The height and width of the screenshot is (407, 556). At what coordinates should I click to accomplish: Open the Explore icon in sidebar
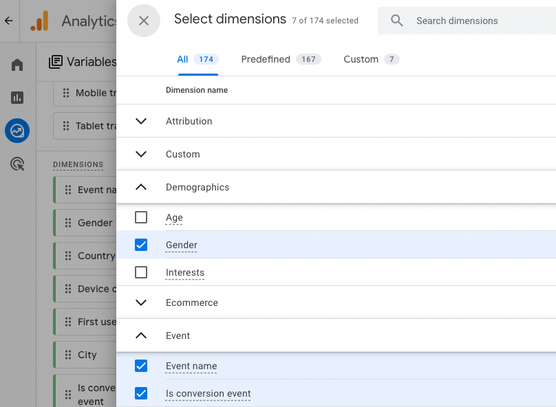pos(17,131)
